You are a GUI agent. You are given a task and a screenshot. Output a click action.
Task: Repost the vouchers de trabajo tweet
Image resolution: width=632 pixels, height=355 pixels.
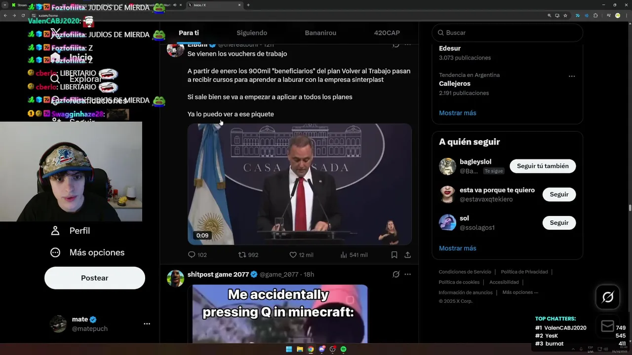[248, 255]
